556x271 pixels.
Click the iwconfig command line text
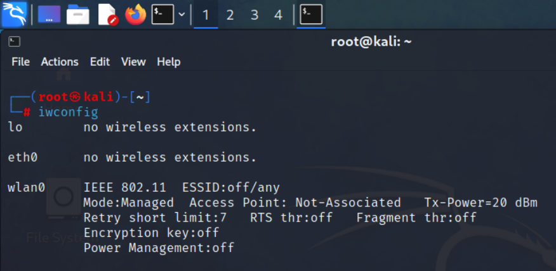68,113
